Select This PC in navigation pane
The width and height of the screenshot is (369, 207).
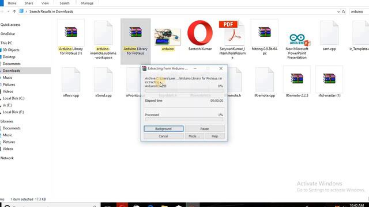point(6,43)
